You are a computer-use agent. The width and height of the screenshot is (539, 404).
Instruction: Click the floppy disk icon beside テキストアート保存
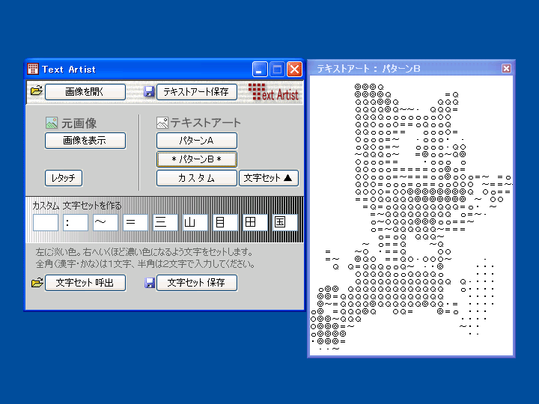tap(149, 91)
